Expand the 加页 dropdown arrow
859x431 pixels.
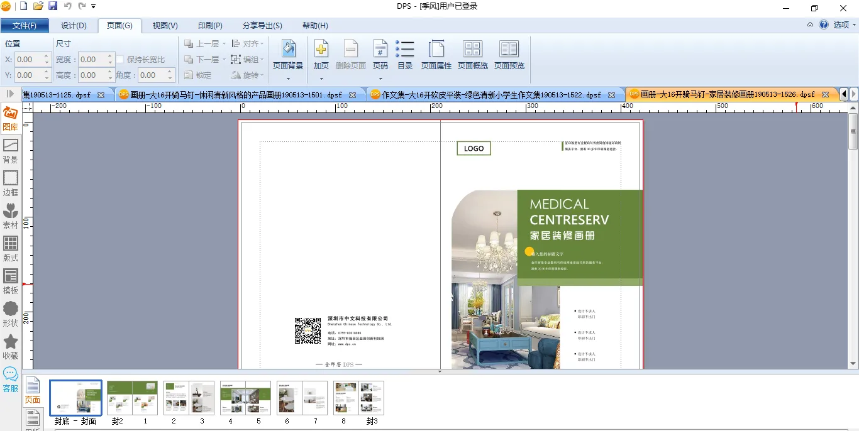321,79
